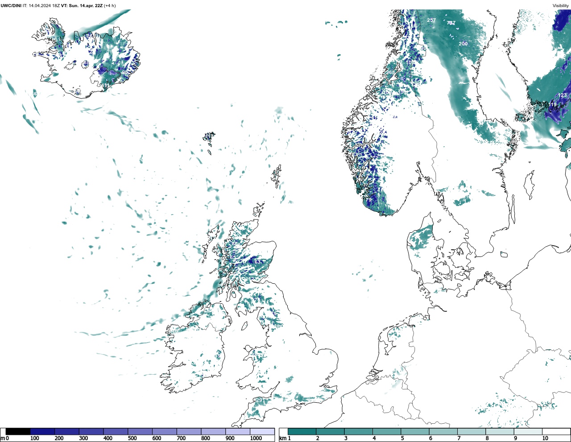Select the 200–300 m legend color swatch
The width and height of the screenshot is (571, 442).
pos(67,431)
